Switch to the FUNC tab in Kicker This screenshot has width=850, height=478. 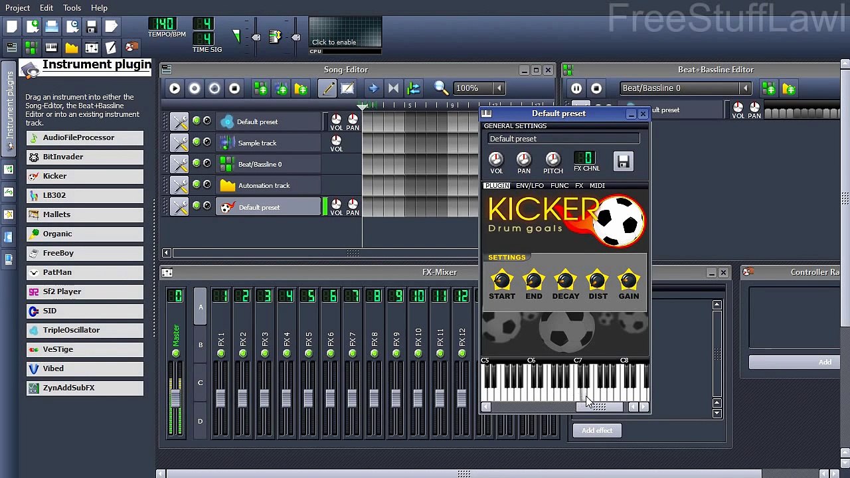point(559,186)
